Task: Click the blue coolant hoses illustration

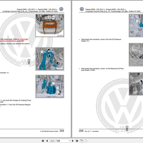Action: pyautogui.click(x=50, y=59)
